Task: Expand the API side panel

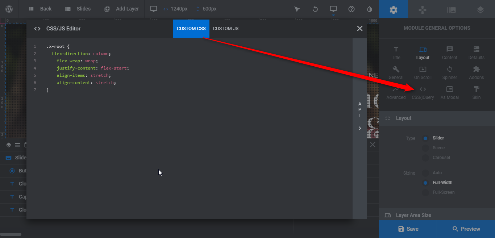Action: (360, 128)
